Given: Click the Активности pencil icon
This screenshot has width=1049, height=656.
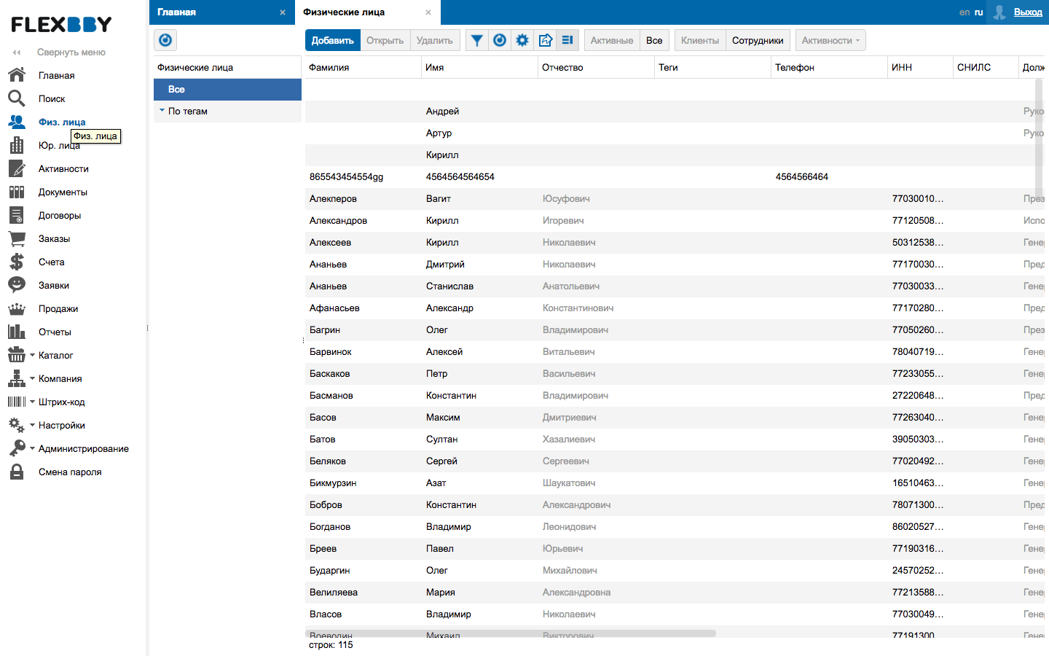Looking at the screenshot, I should 17,168.
